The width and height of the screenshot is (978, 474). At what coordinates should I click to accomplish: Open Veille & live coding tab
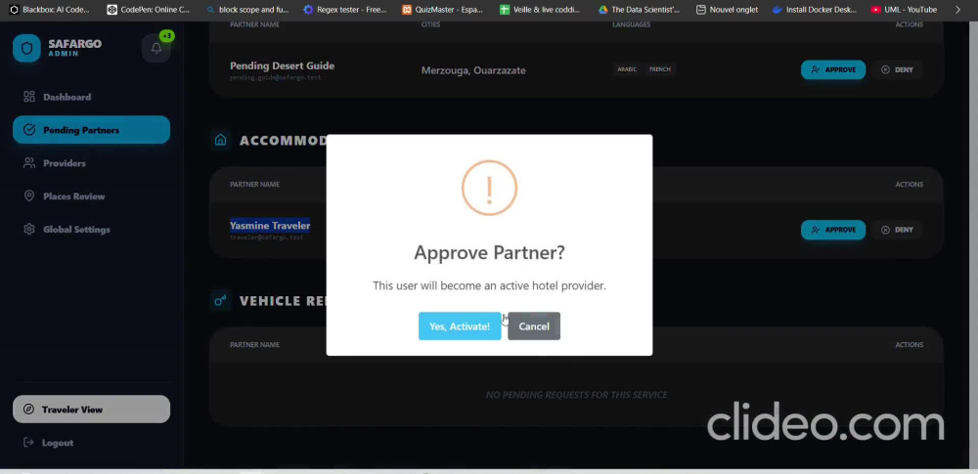coord(541,10)
